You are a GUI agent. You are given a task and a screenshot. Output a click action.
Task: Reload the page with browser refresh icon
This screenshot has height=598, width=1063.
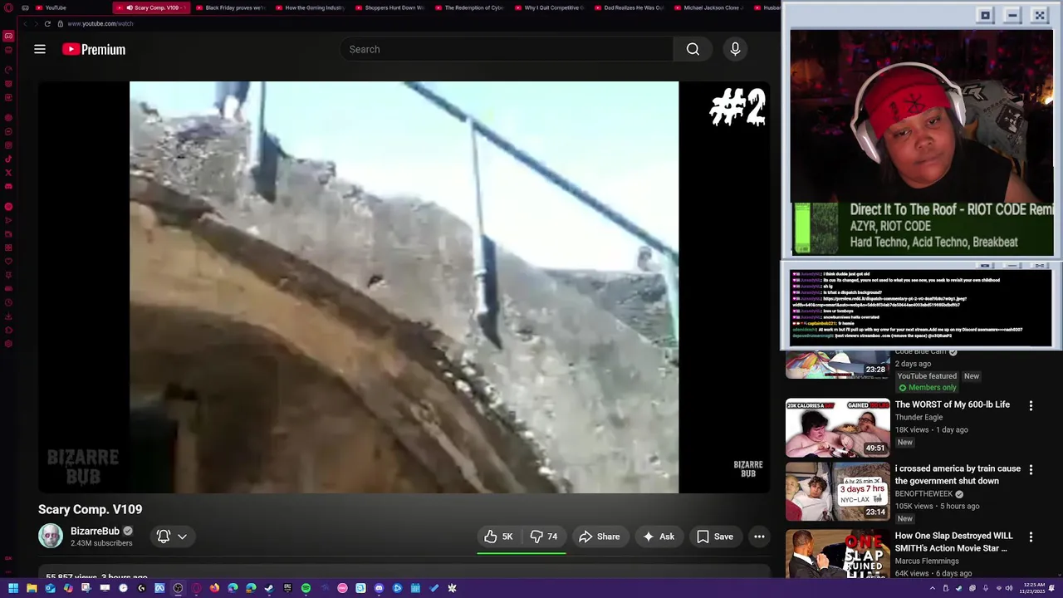click(x=47, y=23)
